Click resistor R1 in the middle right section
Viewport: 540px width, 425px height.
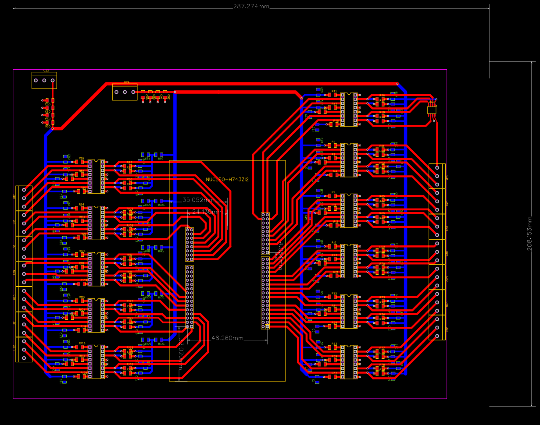pos(332,145)
